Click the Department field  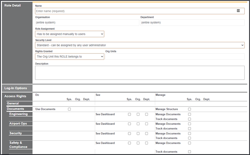click(x=192, y=22)
